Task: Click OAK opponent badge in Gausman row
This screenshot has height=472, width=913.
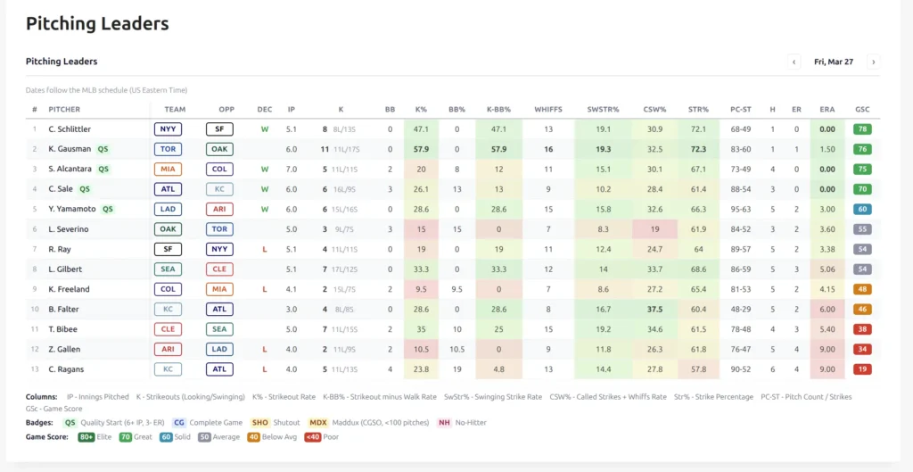Action: coord(219,149)
